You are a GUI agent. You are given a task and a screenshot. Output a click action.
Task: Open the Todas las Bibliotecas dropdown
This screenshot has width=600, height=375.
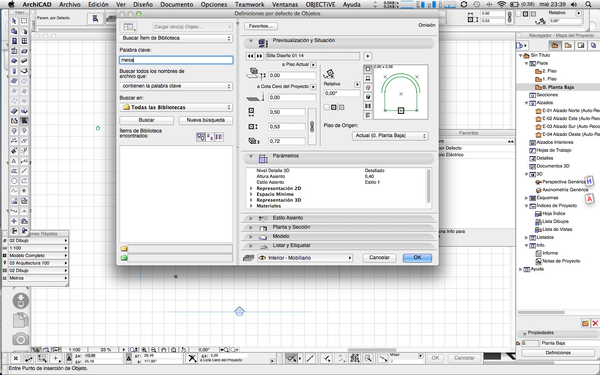pyautogui.click(x=176, y=107)
